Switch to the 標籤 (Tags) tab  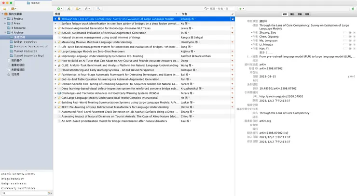(300, 14)
